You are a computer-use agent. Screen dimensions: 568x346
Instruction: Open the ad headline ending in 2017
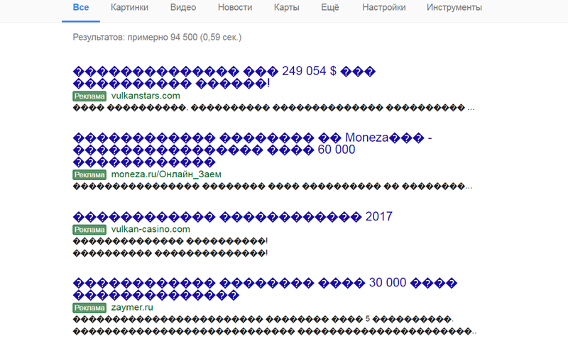tap(233, 216)
